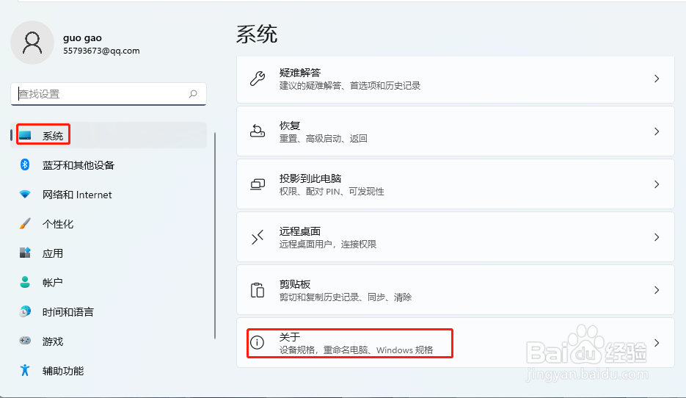
Task: Click the search magnifier icon
Action: click(193, 94)
